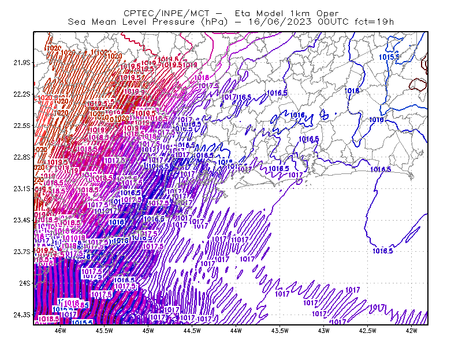Click the '44.5W' longitude axis label

pyautogui.click(x=192, y=331)
